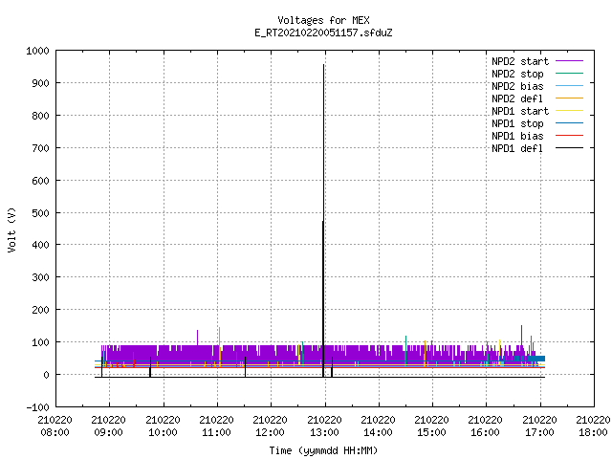Click the purple NPD2 start legend line
612x459 pixels.
tap(570, 61)
